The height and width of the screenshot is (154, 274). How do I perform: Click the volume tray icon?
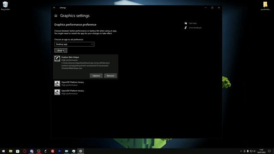[x=255, y=151]
